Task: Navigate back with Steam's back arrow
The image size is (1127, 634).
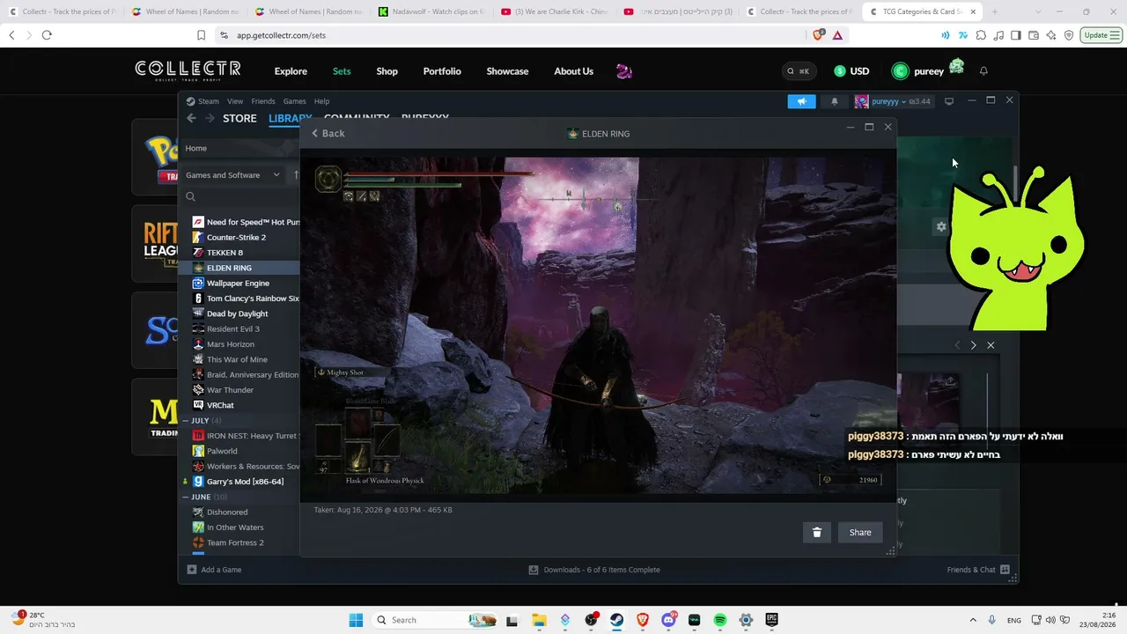Action: coord(191,118)
